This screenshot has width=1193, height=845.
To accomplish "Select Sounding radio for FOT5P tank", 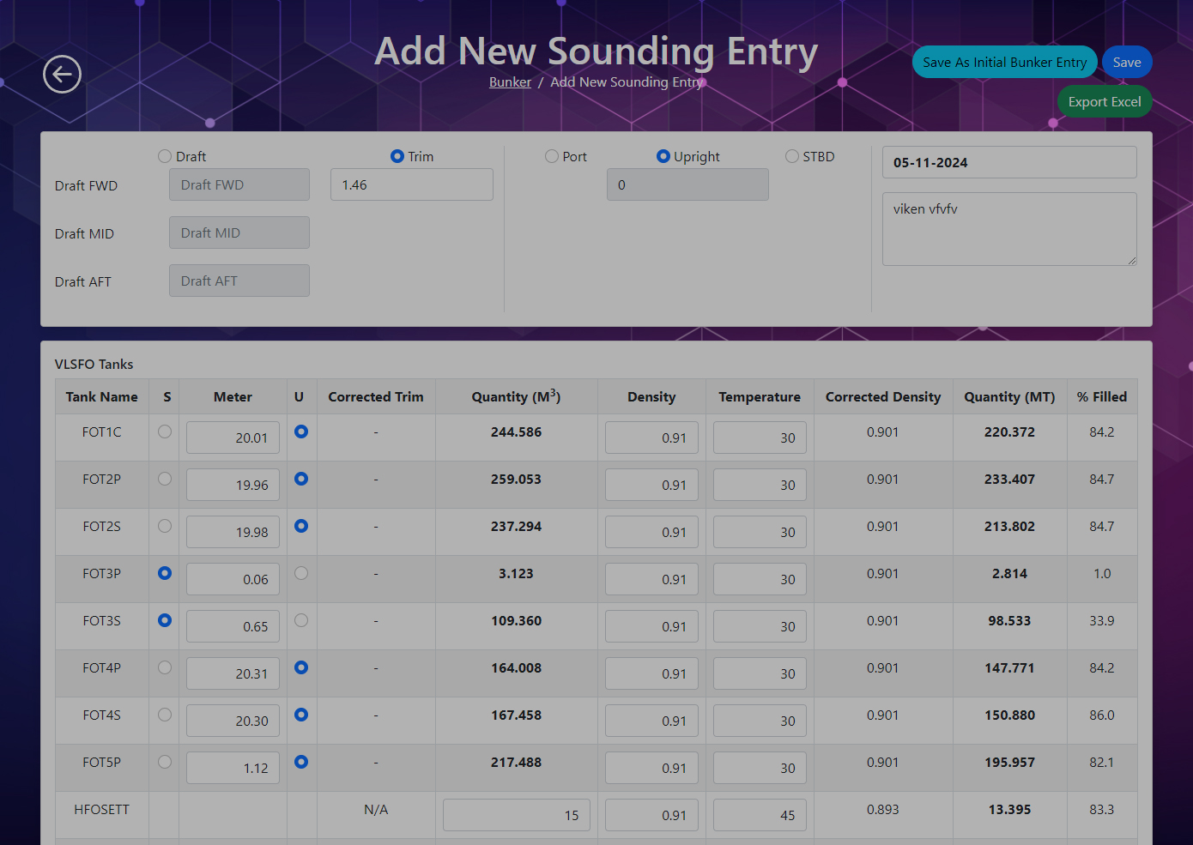I will pos(165,762).
